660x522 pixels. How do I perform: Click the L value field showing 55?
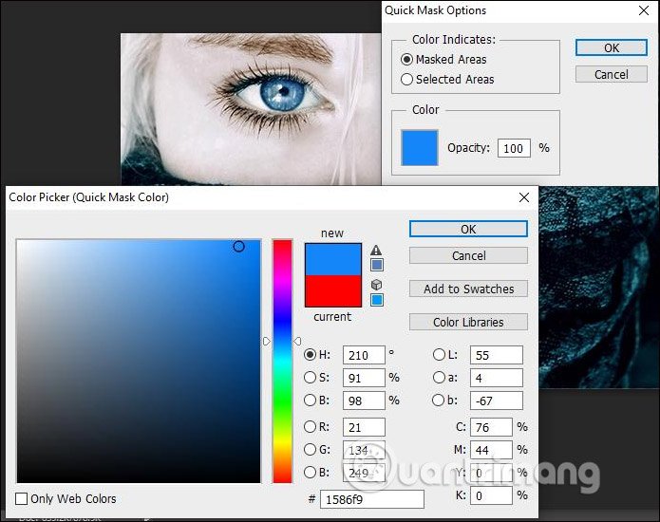[497, 355]
